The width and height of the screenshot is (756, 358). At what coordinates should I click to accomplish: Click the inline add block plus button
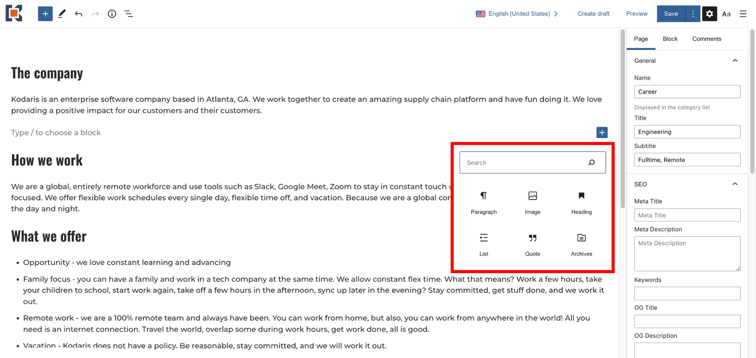pyautogui.click(x=602, y=133)
